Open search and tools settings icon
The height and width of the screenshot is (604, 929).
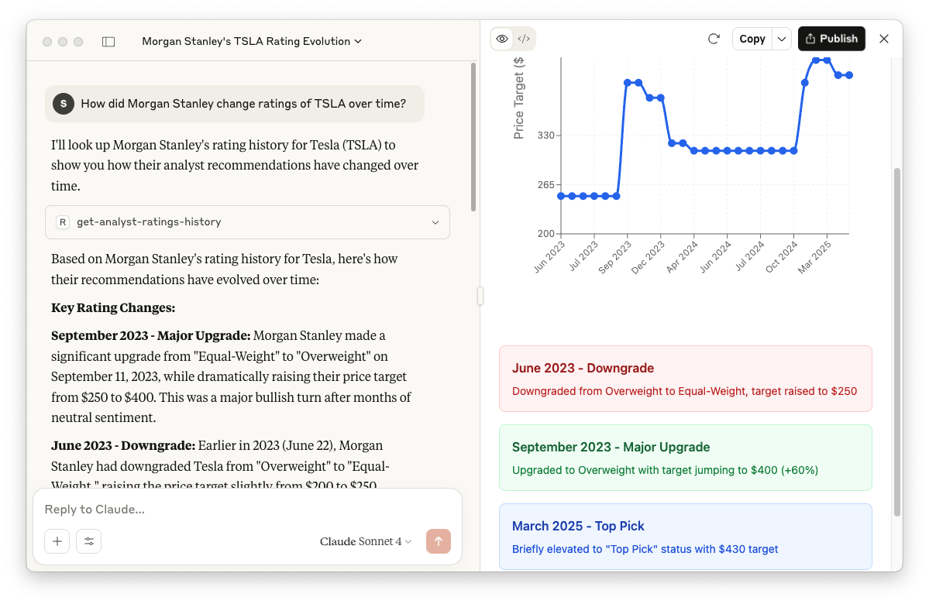89,541
